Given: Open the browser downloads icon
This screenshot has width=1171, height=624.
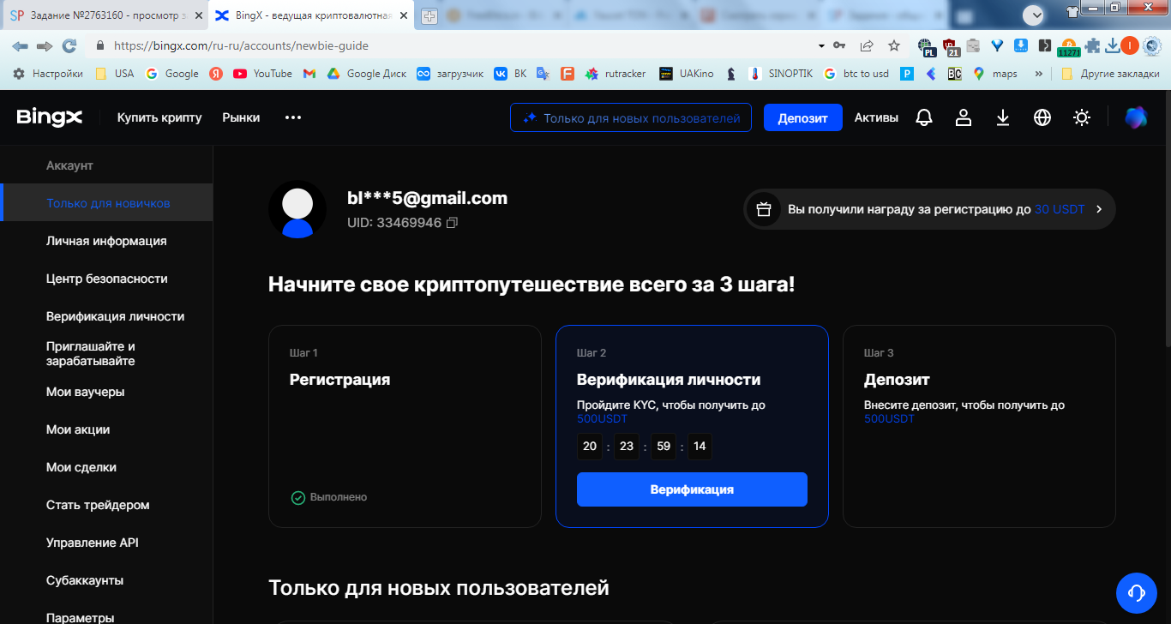Looking at the screenshot, I should 1113,45.
